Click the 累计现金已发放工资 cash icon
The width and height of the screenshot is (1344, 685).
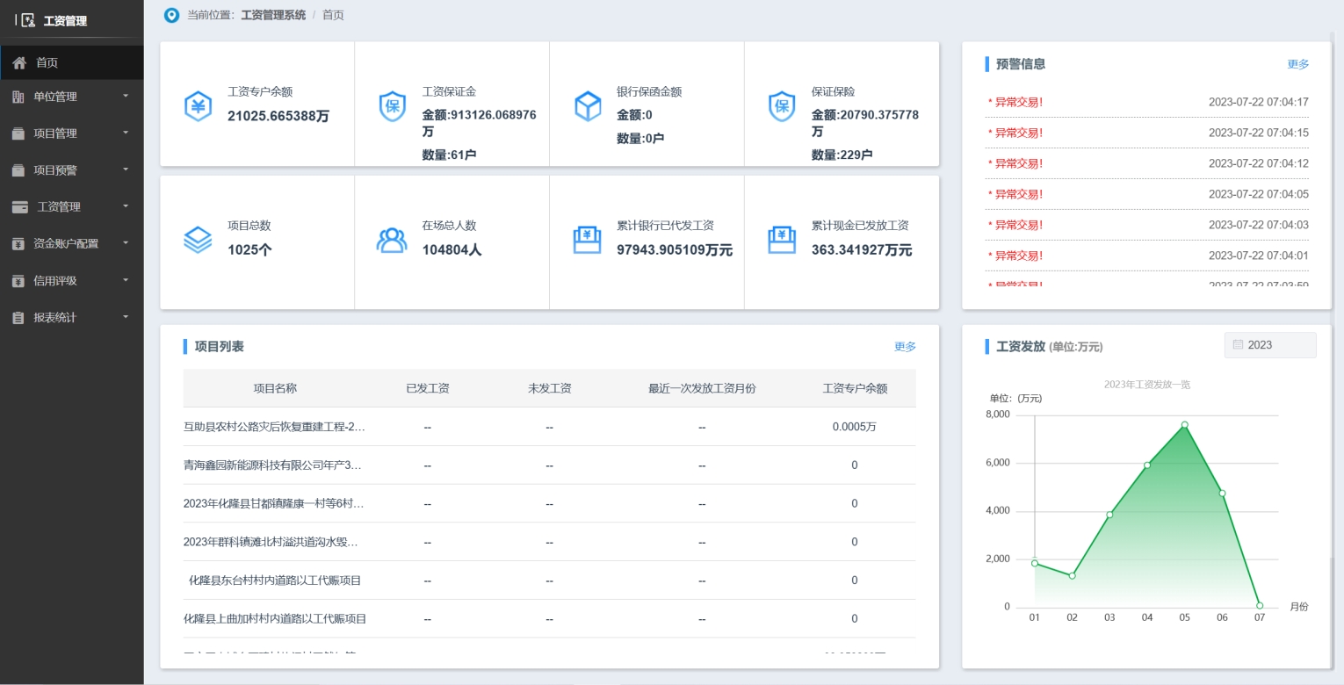(x=782, y=237)
